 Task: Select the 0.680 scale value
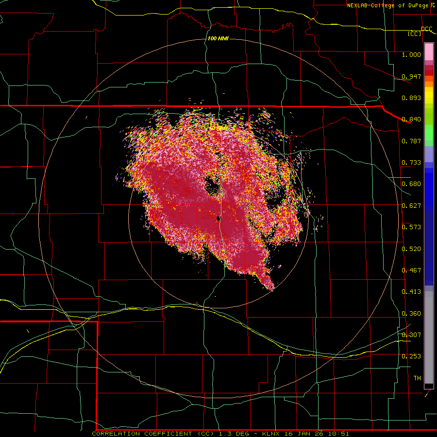pyautogui.click(x=411, y=184)
